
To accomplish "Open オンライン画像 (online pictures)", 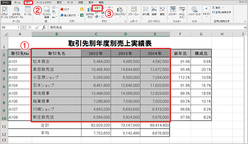I will (x=47, y=11).
